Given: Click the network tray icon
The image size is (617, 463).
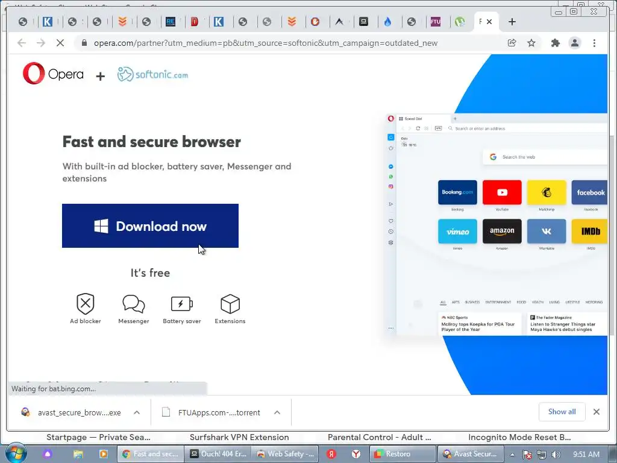Looking at the screenshot, I should point(542,455).
